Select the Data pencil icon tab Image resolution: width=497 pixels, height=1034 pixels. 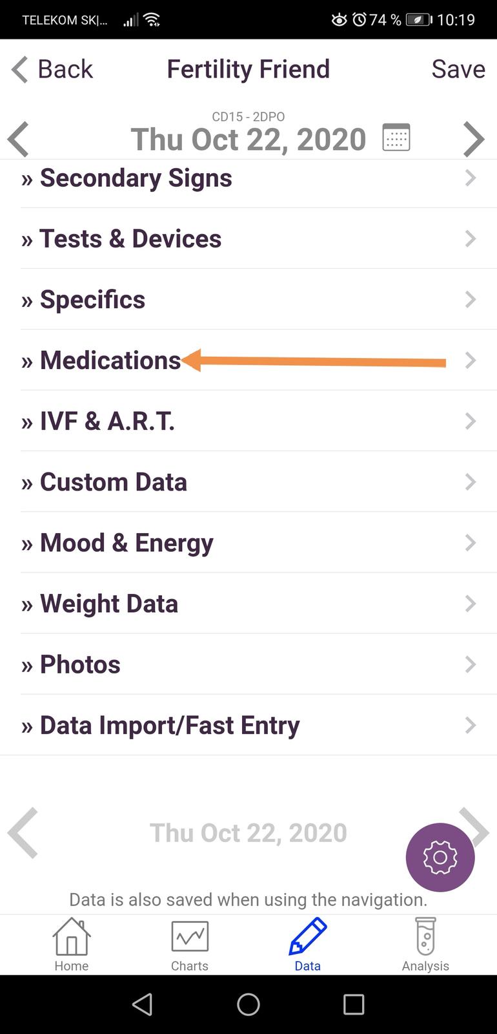point(308,944)
